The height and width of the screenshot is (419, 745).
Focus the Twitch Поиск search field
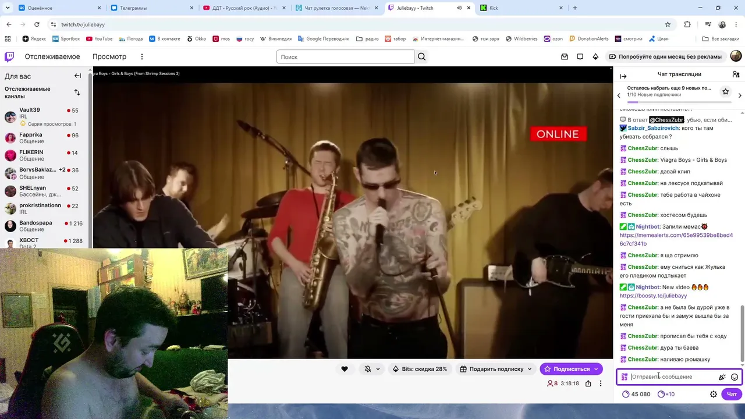pyautogui.click(x=345, y=57)
